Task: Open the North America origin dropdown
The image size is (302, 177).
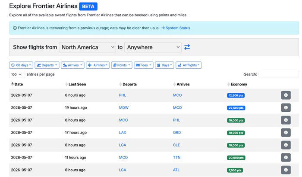Action: click(88, 47)
